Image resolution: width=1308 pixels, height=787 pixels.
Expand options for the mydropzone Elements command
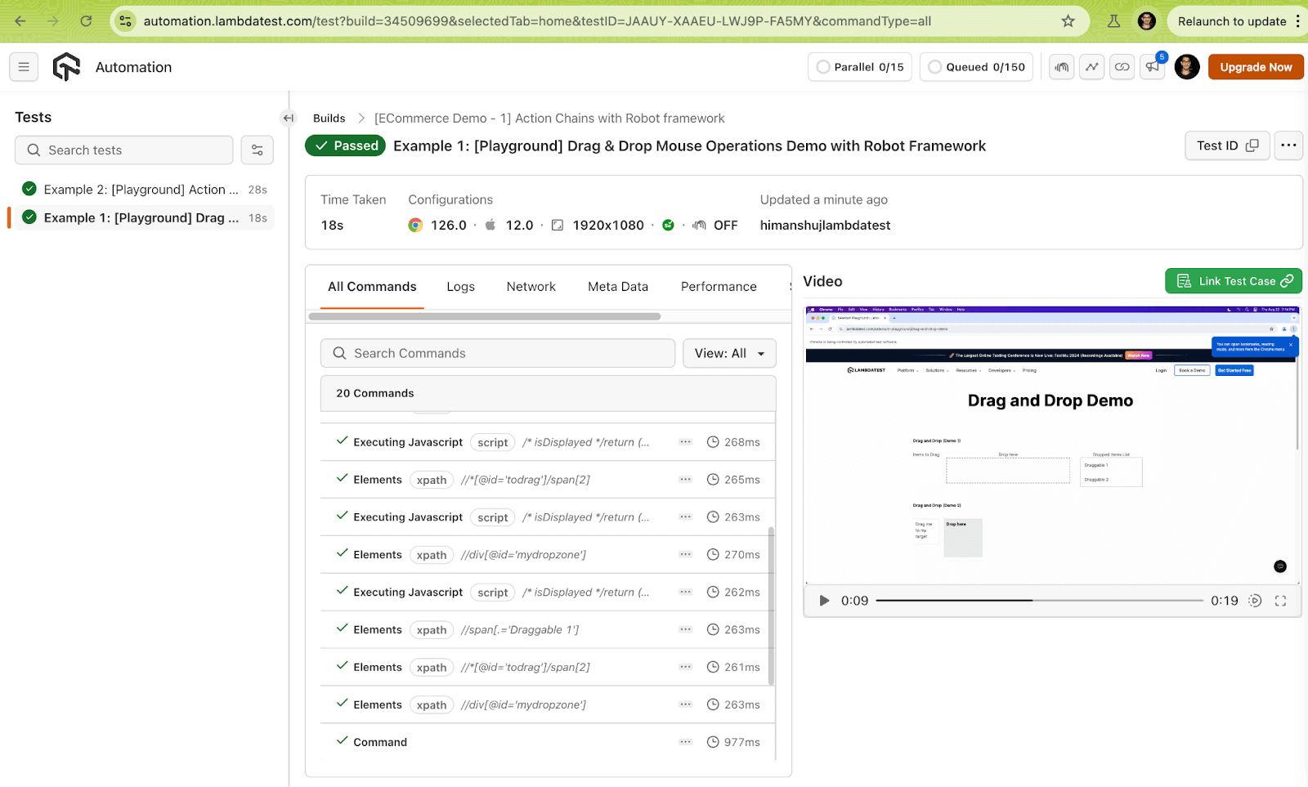[x=685, y=554]
